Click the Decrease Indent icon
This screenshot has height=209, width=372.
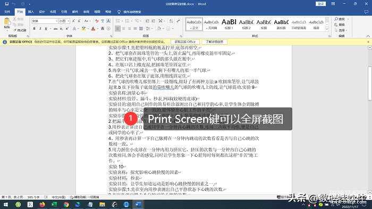pyautogui.click(x=147, y=21)
